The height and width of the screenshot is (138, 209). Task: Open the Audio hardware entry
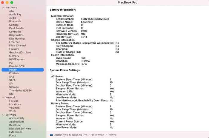point(13,18)
